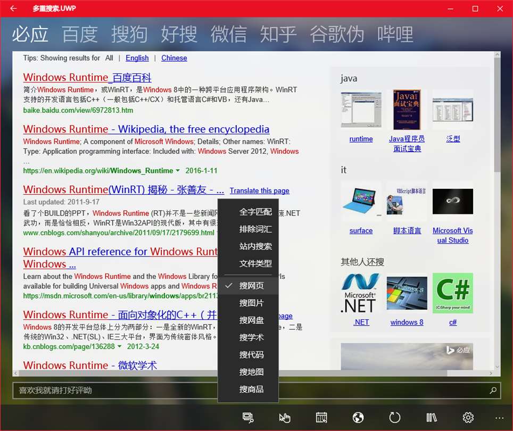Image resolution: width=513 pixels, height=431 pixels.
Task: Open the library books icon
Action: point(431,418)
